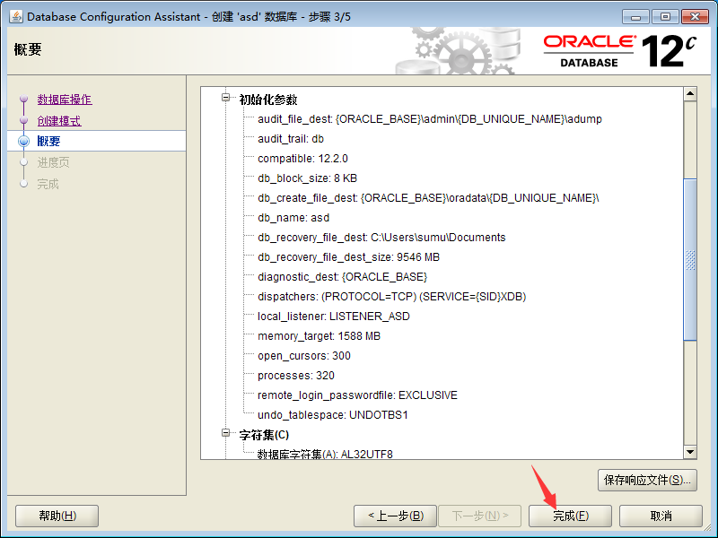Select the db_name: asd row

(293, 218)
